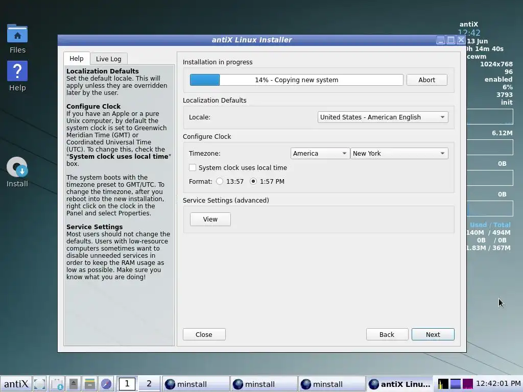Image resolution: width=523 pixels, height=392 pixels.
Task: Click the show desktop icon in taskbar
Action: pos(39,384)
